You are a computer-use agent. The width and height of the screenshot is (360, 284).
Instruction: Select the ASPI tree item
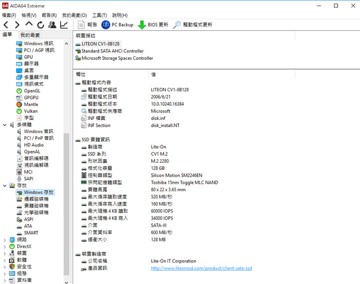pos(28,219)
